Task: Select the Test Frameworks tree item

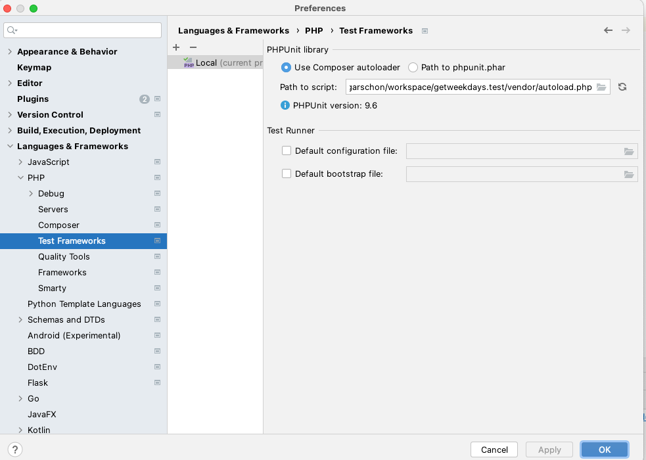Action: point(83,241)
